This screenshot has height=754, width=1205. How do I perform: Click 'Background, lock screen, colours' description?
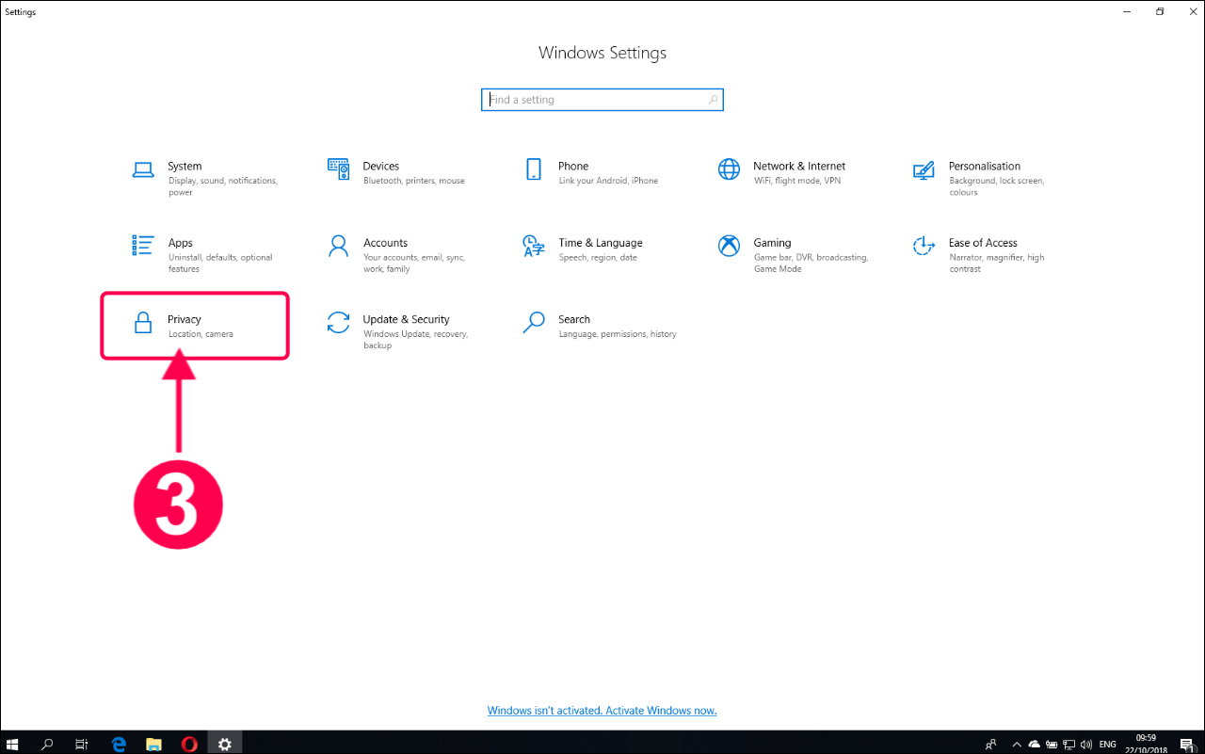coord(997,186)
